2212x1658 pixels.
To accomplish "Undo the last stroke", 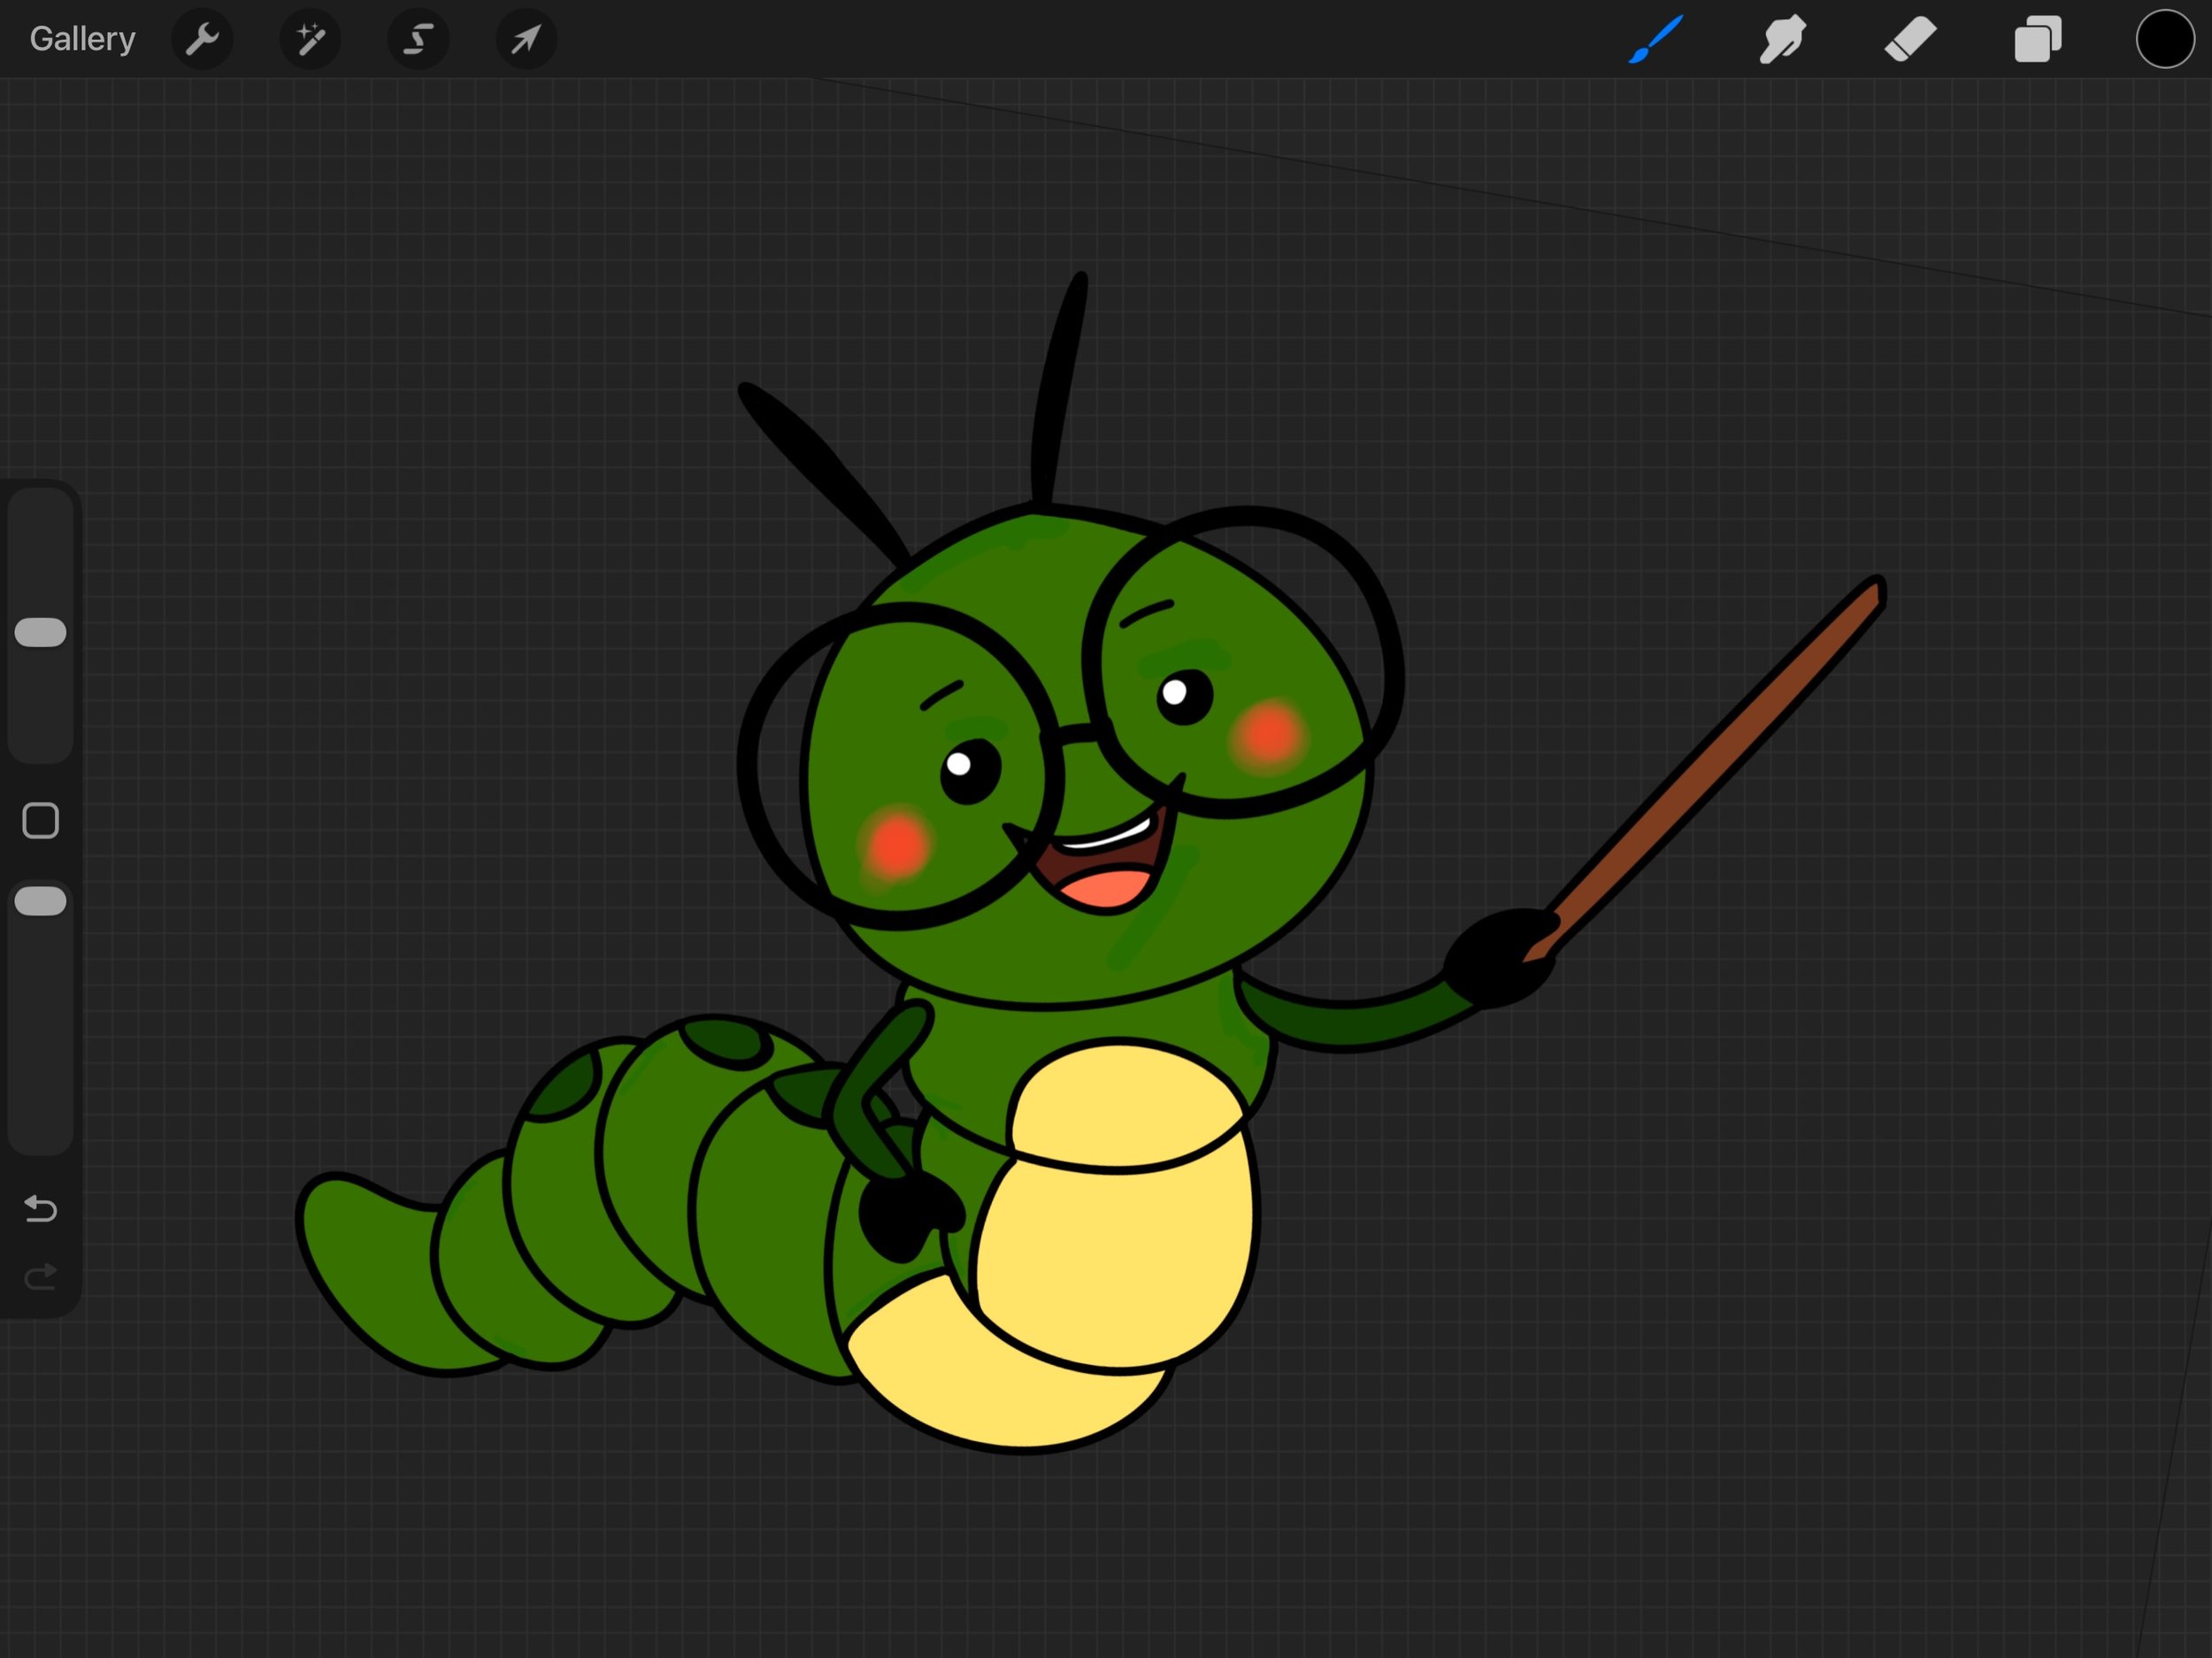I will click(x=41, y=1208).
